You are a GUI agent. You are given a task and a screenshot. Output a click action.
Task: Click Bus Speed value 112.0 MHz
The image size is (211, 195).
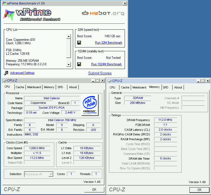pos(37,158)
